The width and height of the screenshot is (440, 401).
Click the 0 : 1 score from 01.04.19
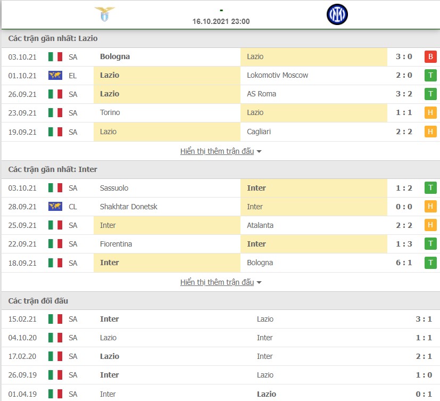click(x=424, y=394)
